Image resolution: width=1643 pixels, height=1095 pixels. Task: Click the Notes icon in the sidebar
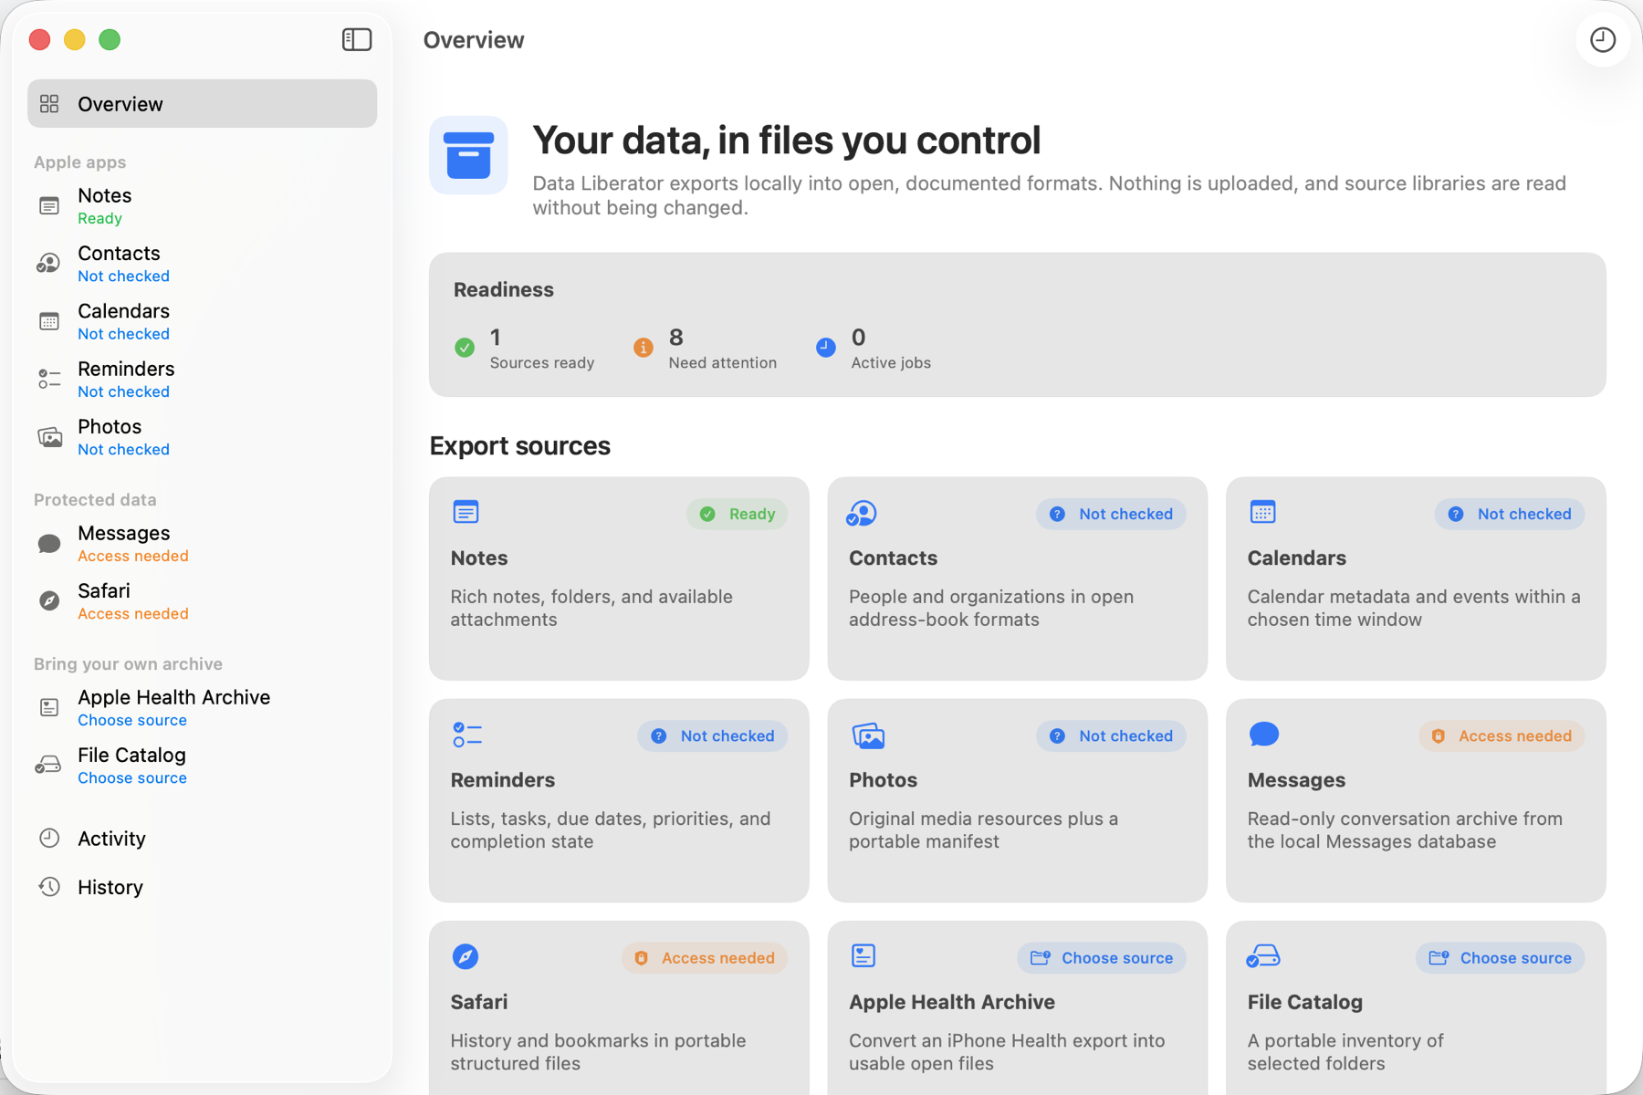[x=49, y=206]
